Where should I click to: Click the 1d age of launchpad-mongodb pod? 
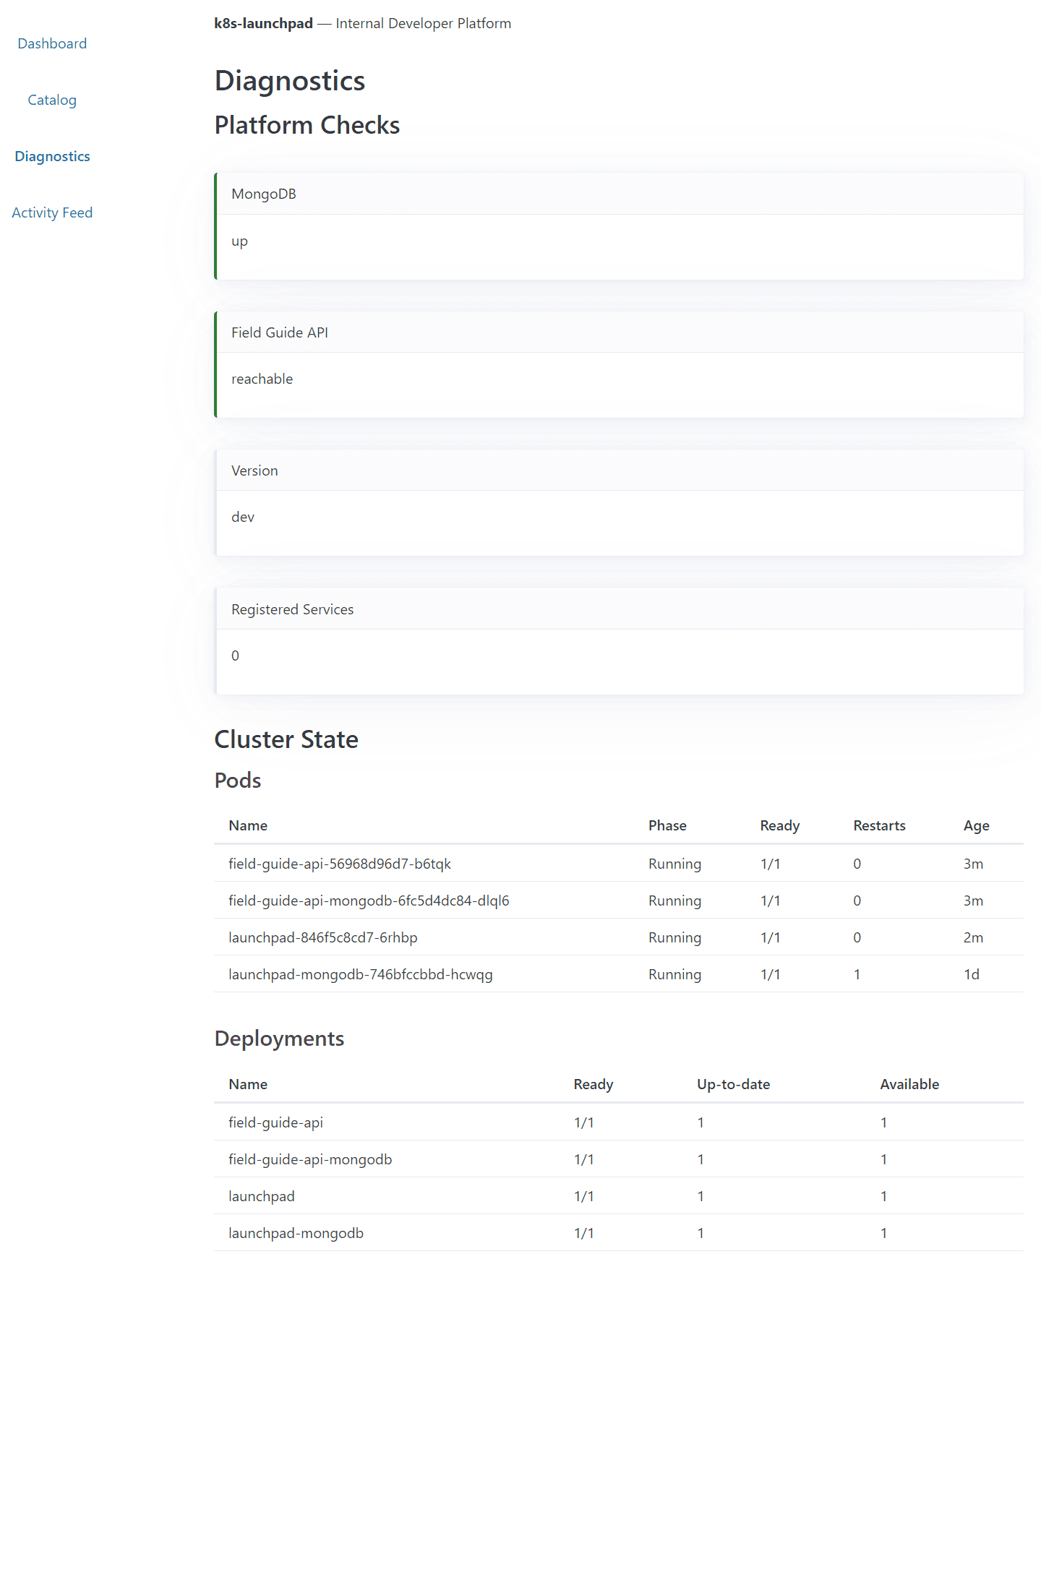(x=971, y=974)
